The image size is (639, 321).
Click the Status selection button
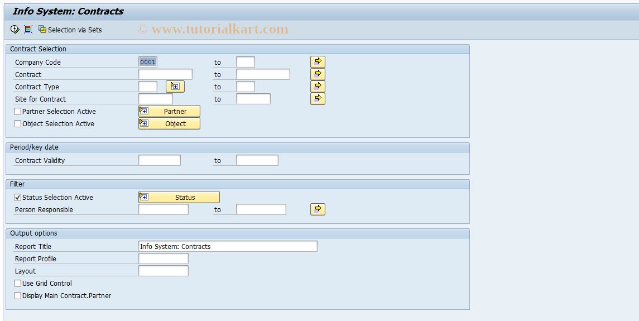click(x=179, y=197)
